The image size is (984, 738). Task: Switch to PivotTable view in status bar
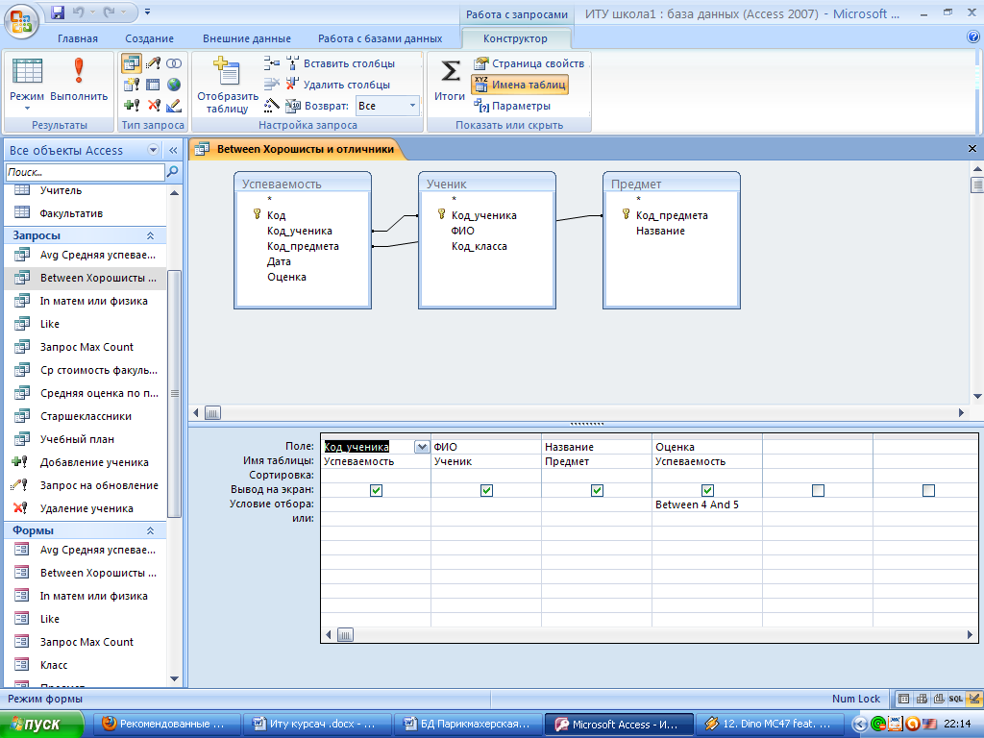[922, 699]
